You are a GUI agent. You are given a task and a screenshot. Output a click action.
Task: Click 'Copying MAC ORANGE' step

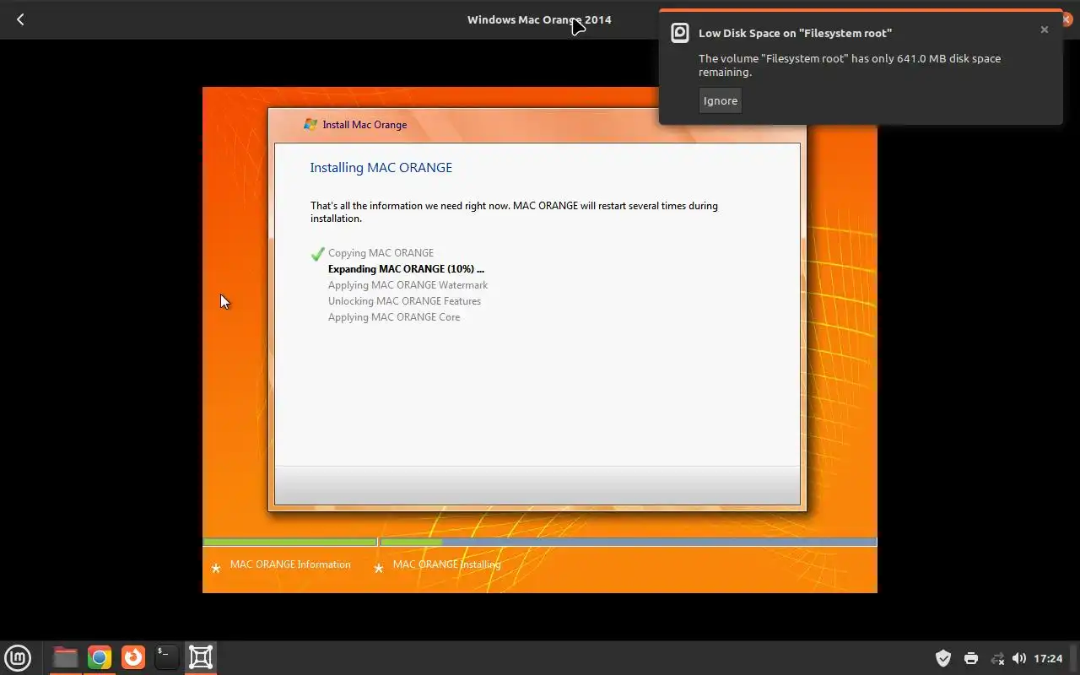click(381, 252)
